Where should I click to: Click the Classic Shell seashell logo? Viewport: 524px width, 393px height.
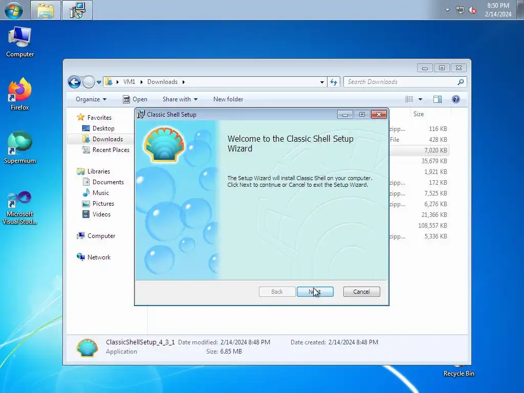point(164,144)
